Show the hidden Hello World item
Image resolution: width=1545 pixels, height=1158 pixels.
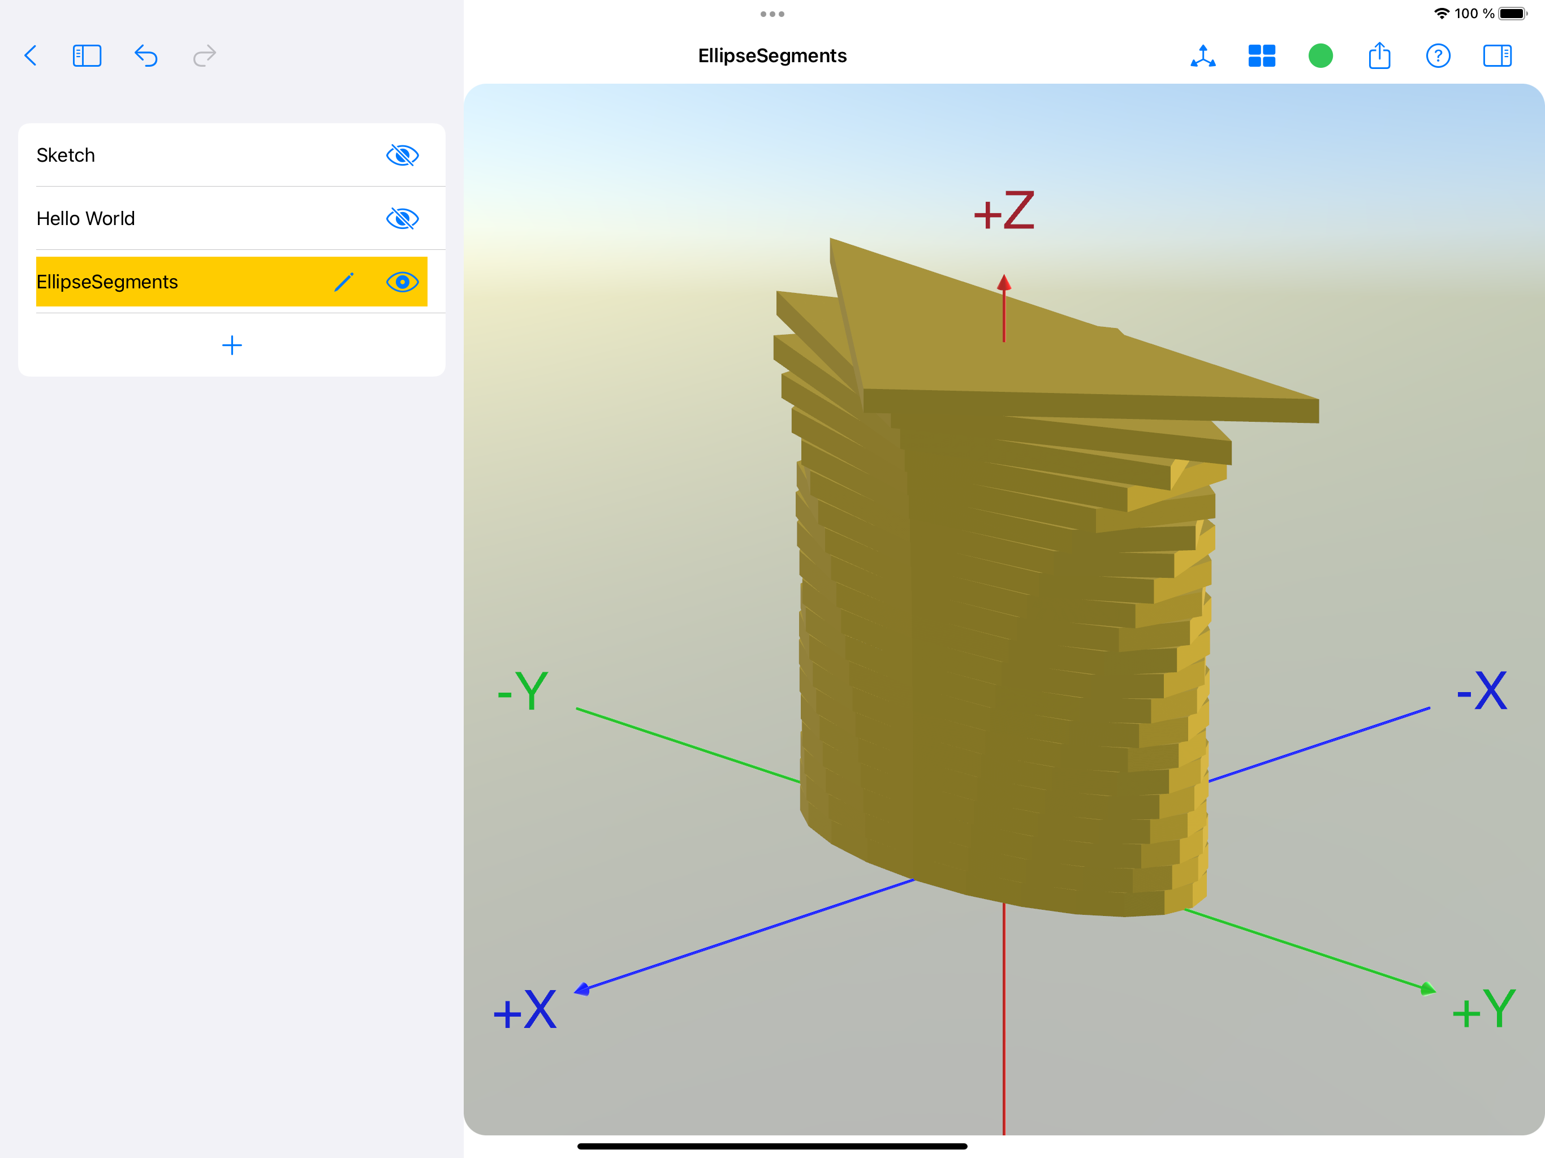402,219
